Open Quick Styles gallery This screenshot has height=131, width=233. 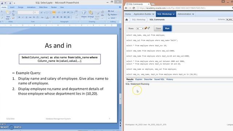pyautogui.click(x=97, y=15)
